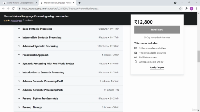Open browser extensions puzzle icon
The width and height of the screenshot is (200, 112).
(x=187, y=9)
